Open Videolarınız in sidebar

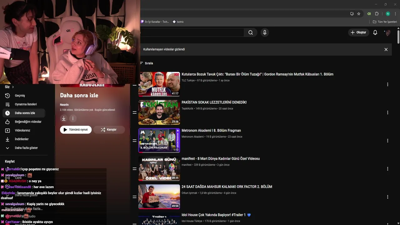coord(24,131)
